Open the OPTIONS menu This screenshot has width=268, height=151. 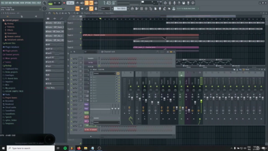(28, 3)
